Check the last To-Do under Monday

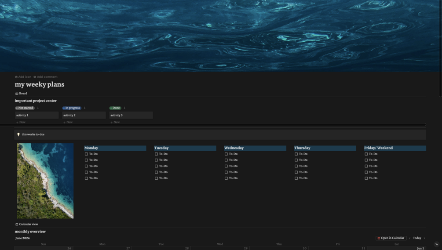(x=86, y=178)
